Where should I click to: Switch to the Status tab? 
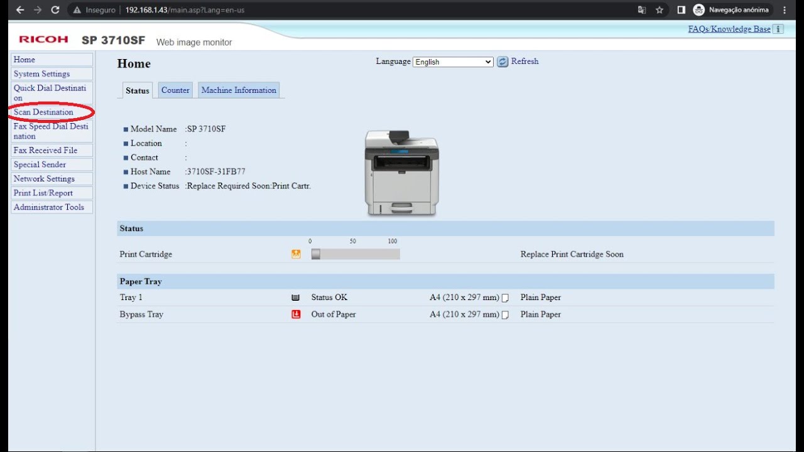138,90
